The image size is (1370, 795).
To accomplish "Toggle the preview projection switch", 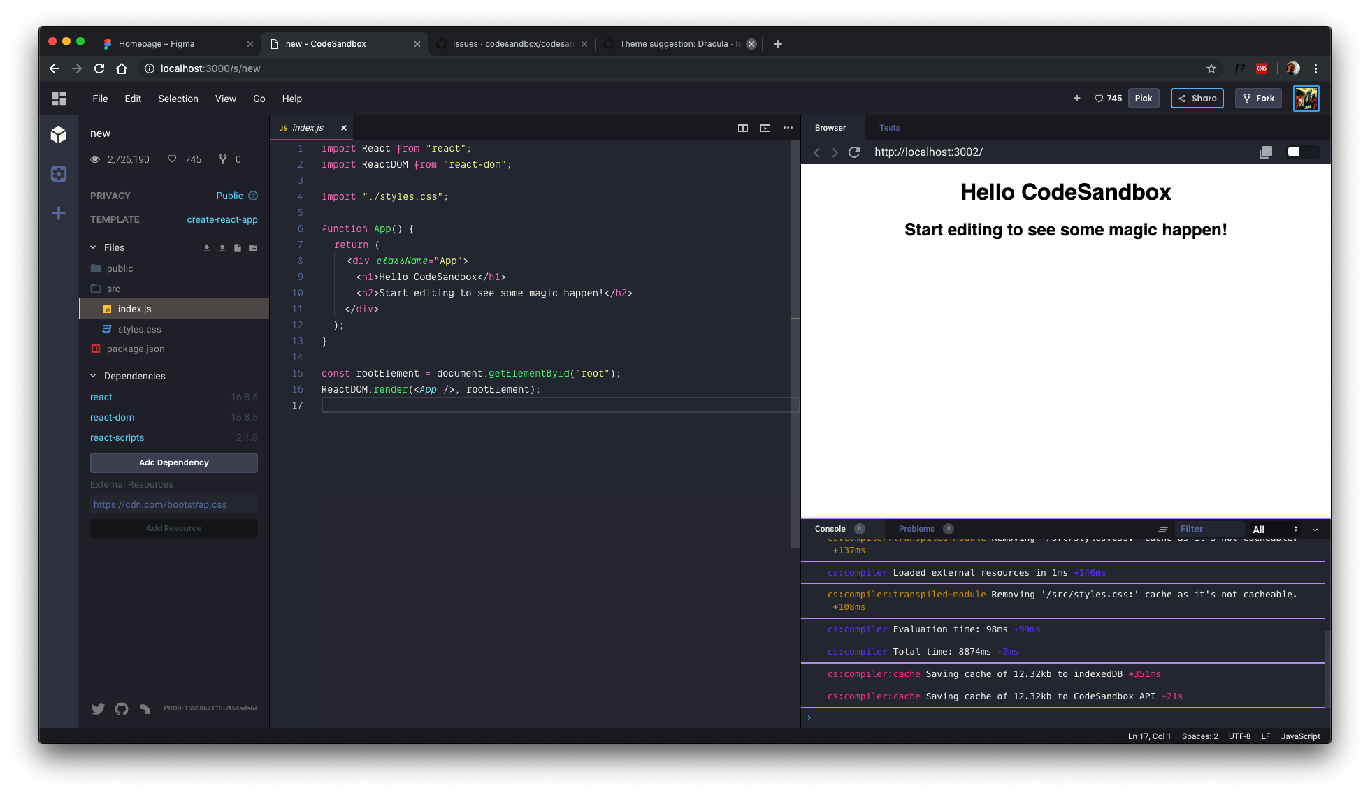I will pos(1301,152).
